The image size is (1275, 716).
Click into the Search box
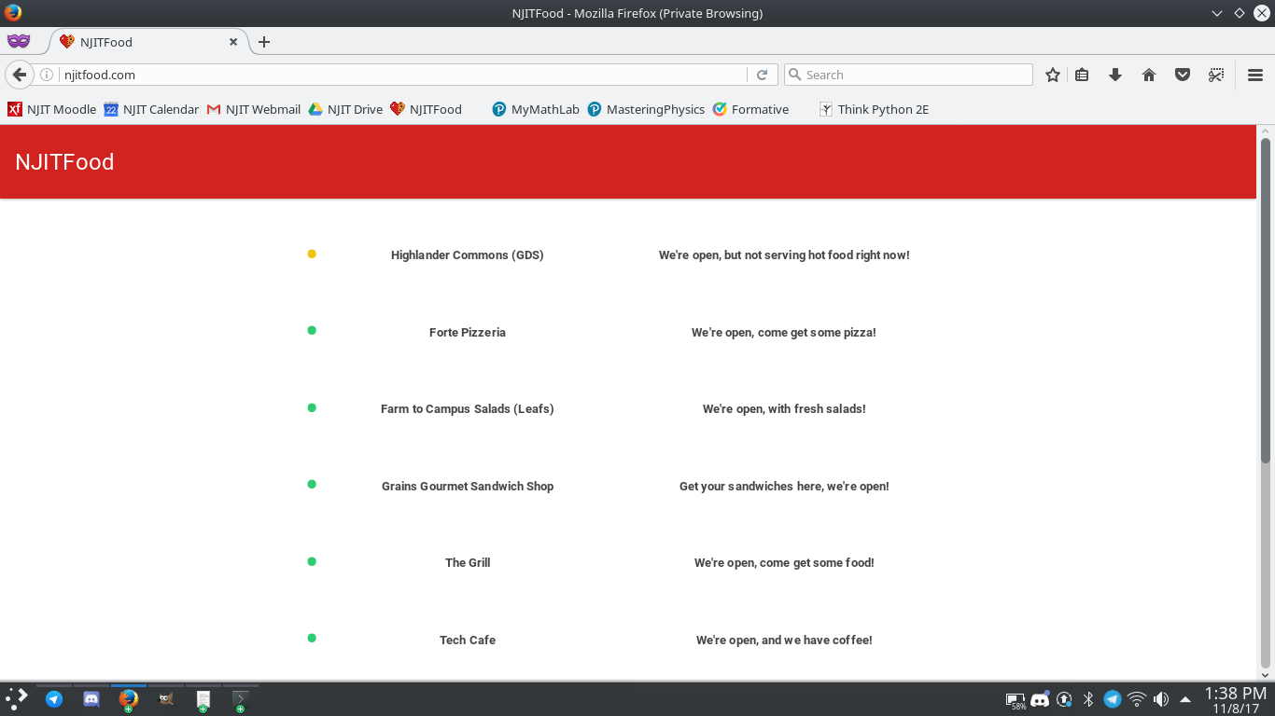(x=908, y=75)
